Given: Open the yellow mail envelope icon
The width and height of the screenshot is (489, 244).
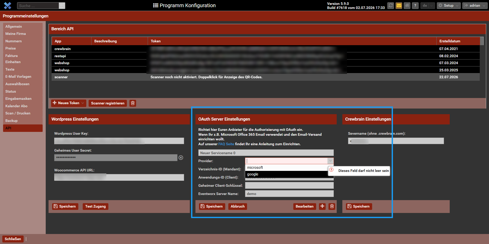Looking at the screenshot, I should tap(399, 5).
